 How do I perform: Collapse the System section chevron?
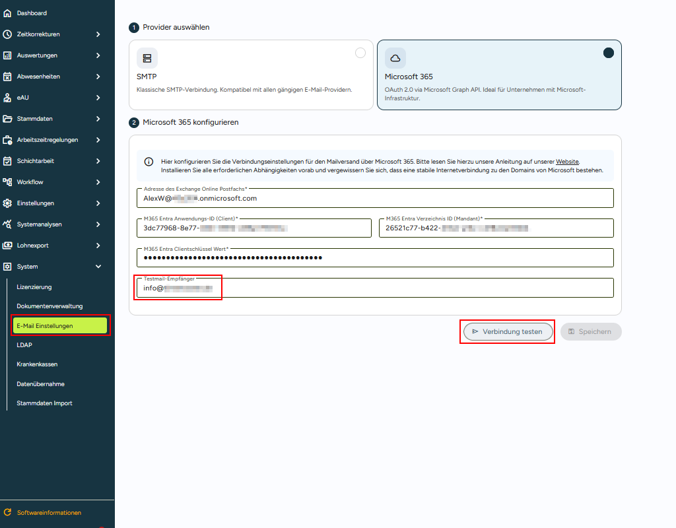tap(98, 267)
